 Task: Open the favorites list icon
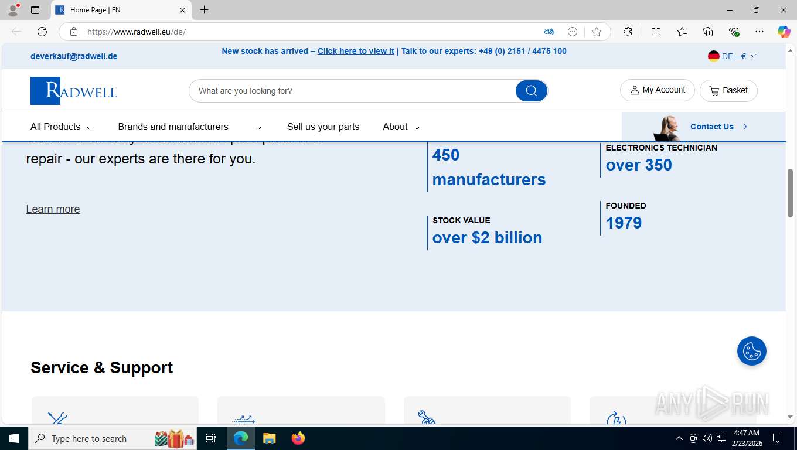(682, 32)
